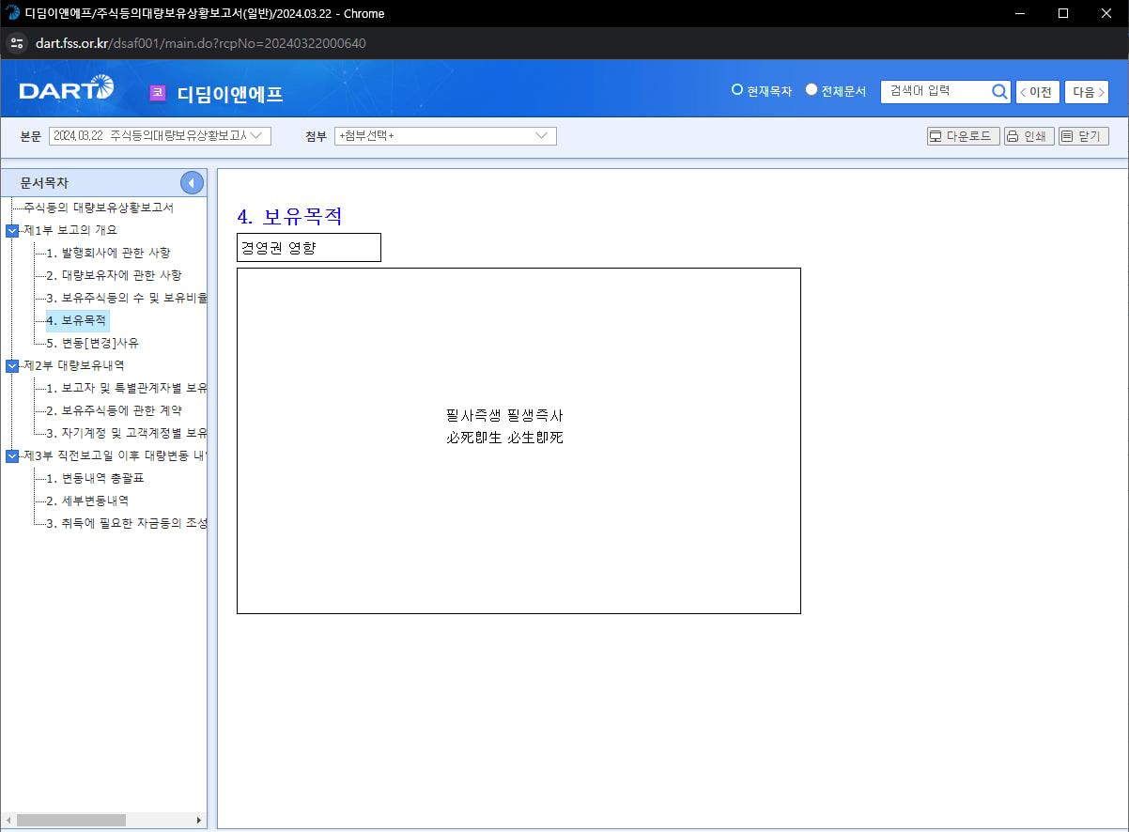Select the 전체문서 radio button

point(812,90)
